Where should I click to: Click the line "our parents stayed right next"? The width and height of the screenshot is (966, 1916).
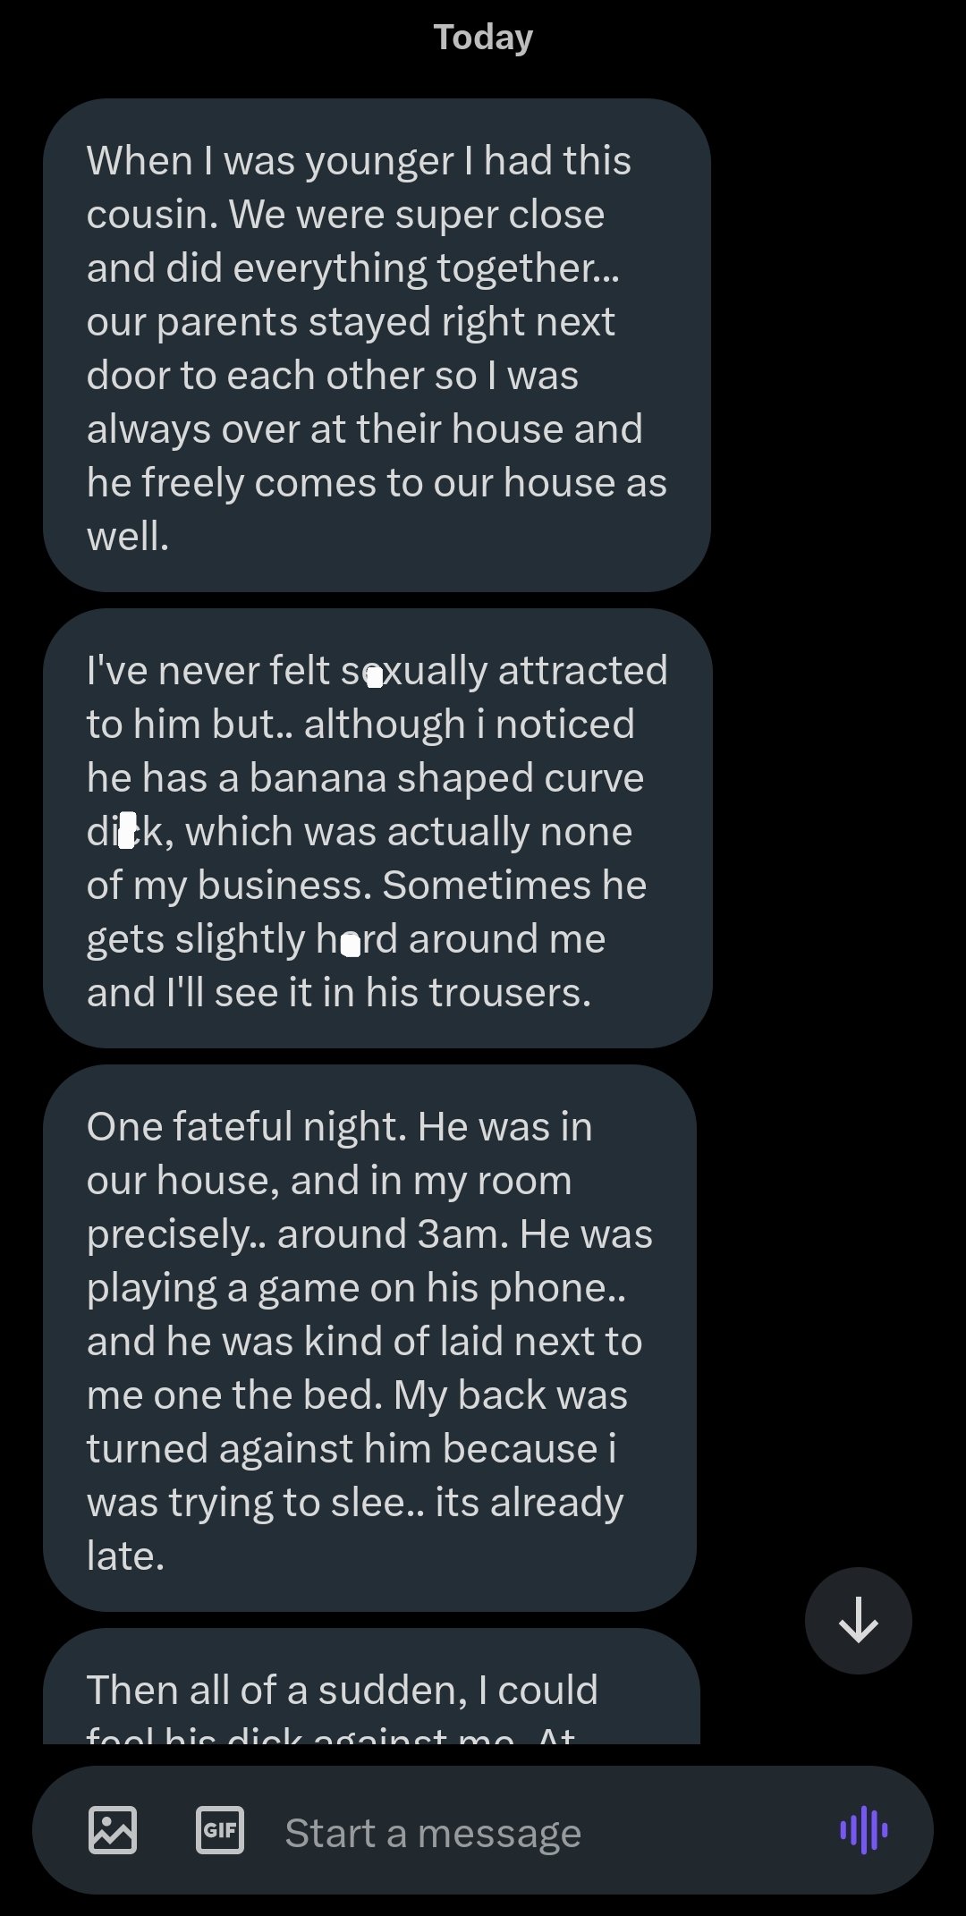[351, 322]
